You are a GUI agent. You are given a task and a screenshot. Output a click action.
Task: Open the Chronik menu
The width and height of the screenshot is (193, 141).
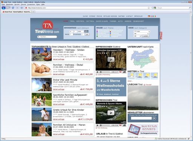click(23, 5)
